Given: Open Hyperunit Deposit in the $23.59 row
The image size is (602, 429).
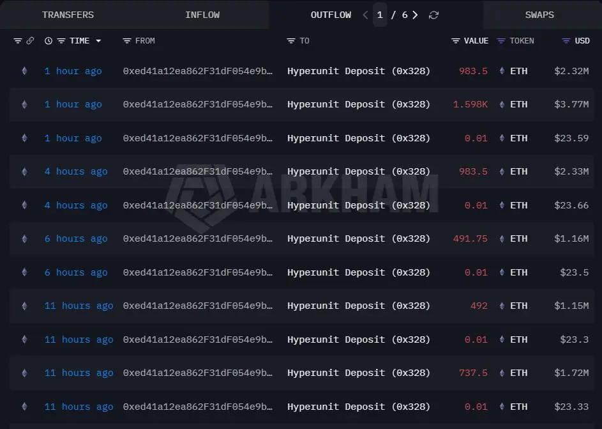Looking at the screenshot, I should pos(359,138).
